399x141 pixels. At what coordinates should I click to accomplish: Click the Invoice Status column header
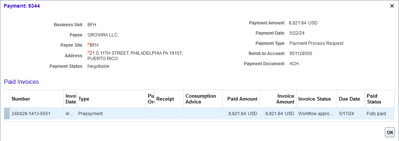[314, 99]
